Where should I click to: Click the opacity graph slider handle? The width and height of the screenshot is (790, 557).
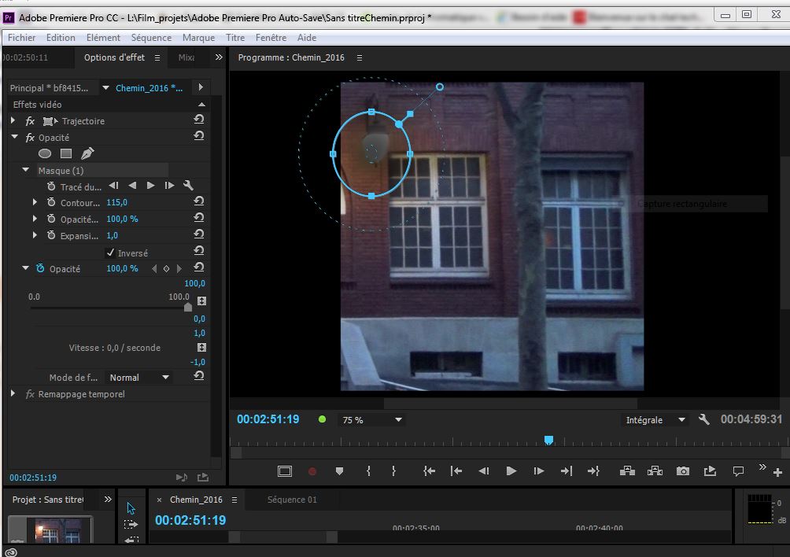click(x=187, y=308)
